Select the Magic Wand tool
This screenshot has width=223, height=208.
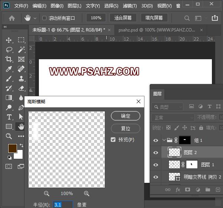click(21, 50)
